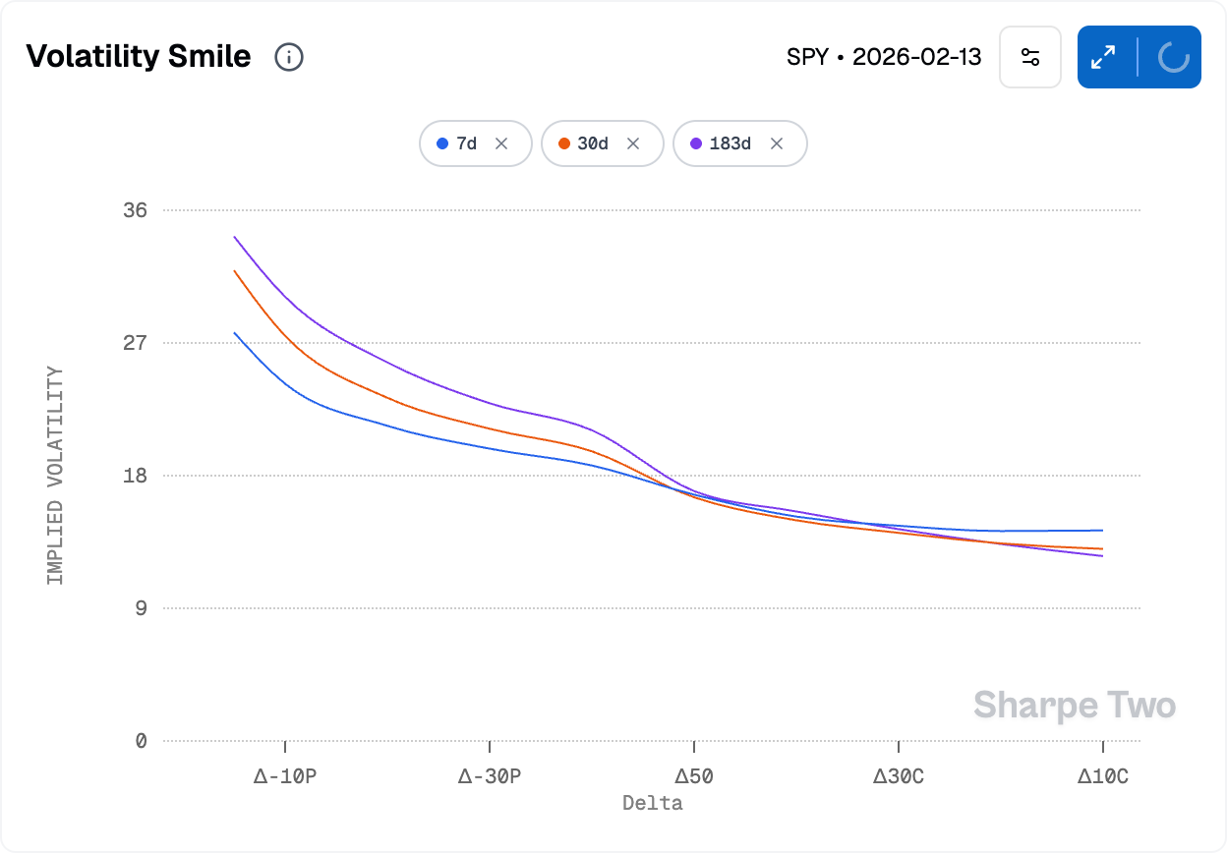Image resolution: width=1227 pixels, height=853 pixels.
Task: Open the chart settings filter icon
Action: coord(1029,57)
